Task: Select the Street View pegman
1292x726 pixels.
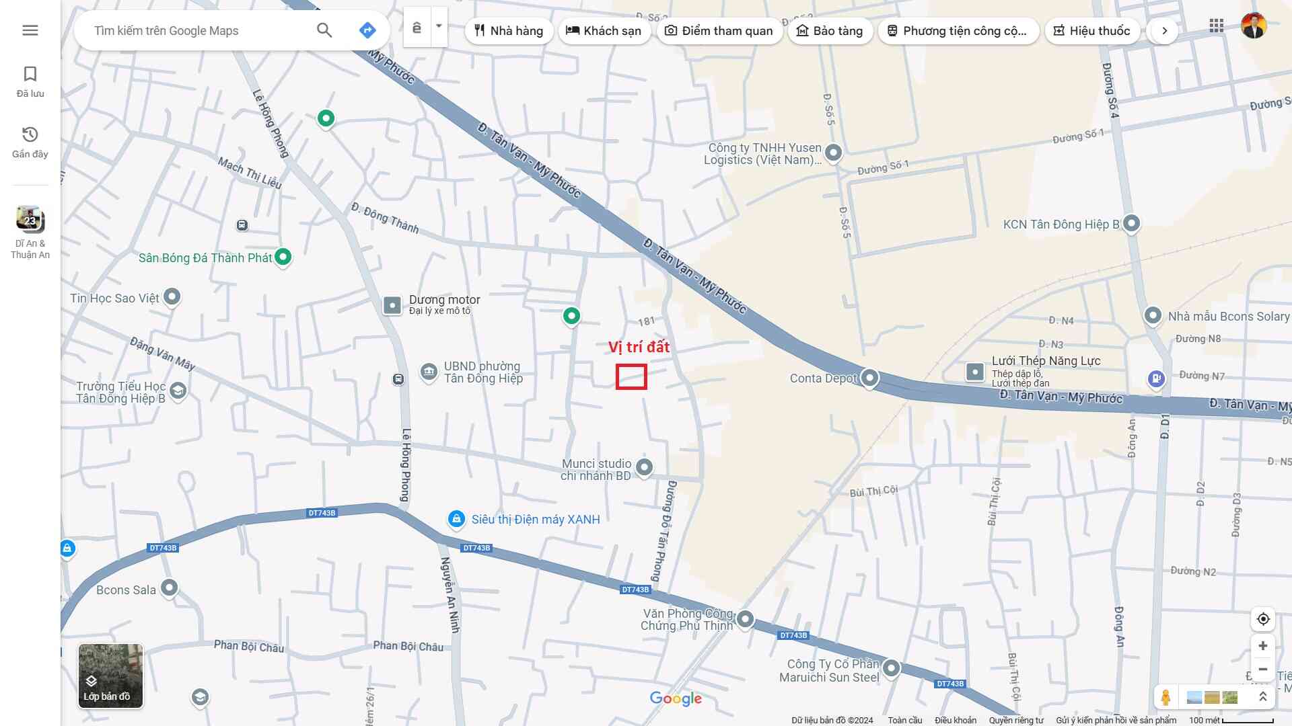Action: click(x=1165, y=697)
